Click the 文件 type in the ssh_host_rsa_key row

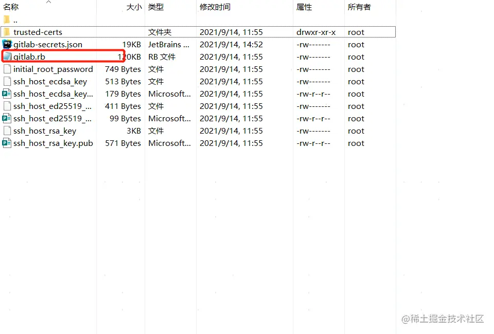156,131
